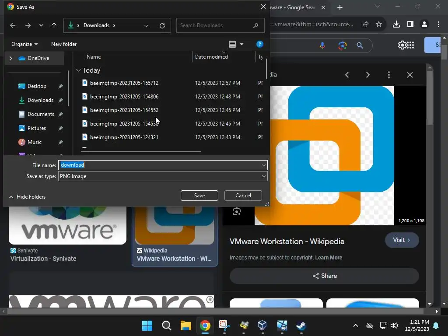Open Google quick settings gear
This screenshot has height=336, width=448.
402,45
